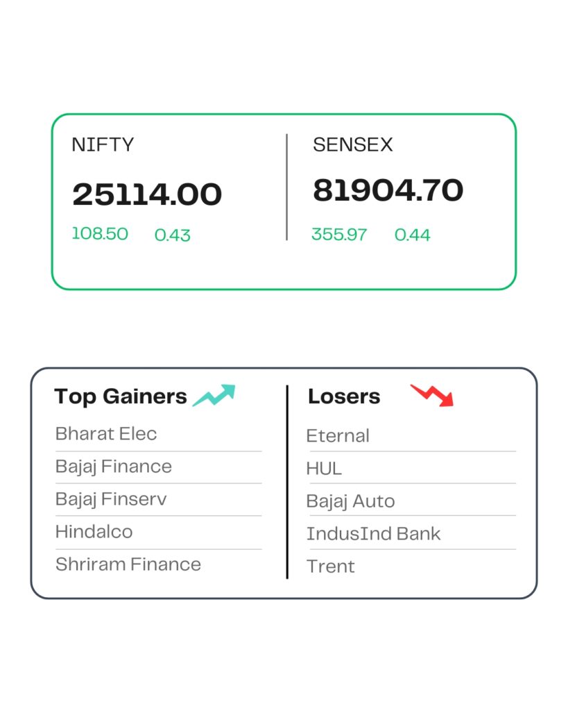Click the green upward trend arrow icon
Viewport: 568px width, 711px height.
coord(214,395)
